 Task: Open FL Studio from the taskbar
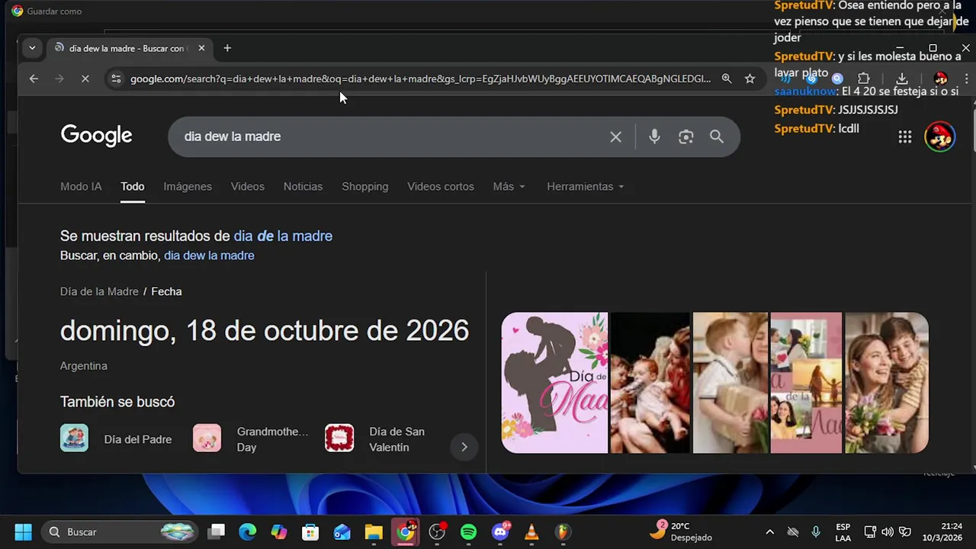562,531
